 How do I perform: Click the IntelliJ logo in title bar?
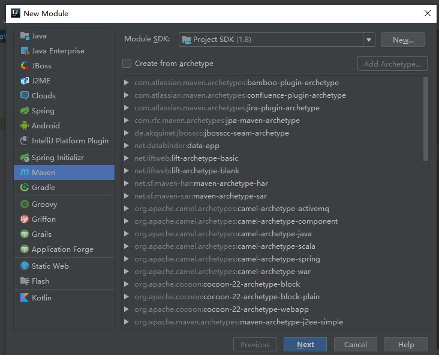click(16, 13)
